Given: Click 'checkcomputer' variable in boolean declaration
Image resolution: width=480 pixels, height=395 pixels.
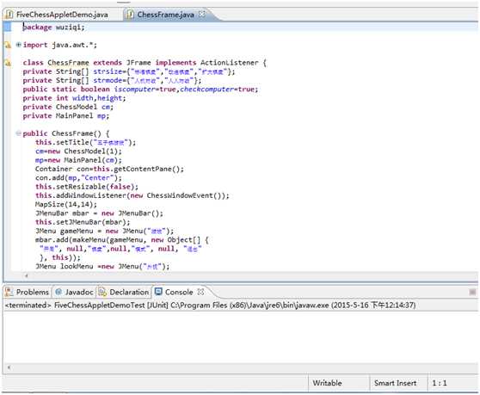Looking at the screenshot, I should (207, 89).
